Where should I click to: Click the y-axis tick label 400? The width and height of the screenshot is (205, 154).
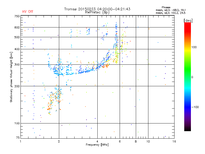[17, 49]
